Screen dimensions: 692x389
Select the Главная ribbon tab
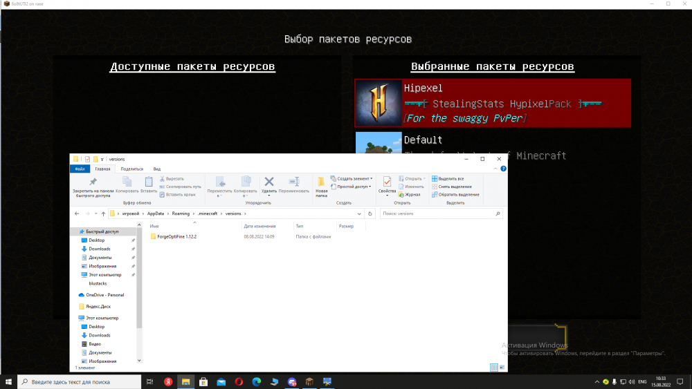point(103,169)
